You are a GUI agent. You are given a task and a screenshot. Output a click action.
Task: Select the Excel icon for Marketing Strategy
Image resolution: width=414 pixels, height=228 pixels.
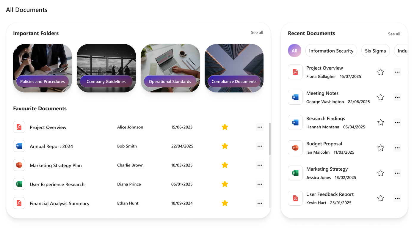click(x=295, y=173)
